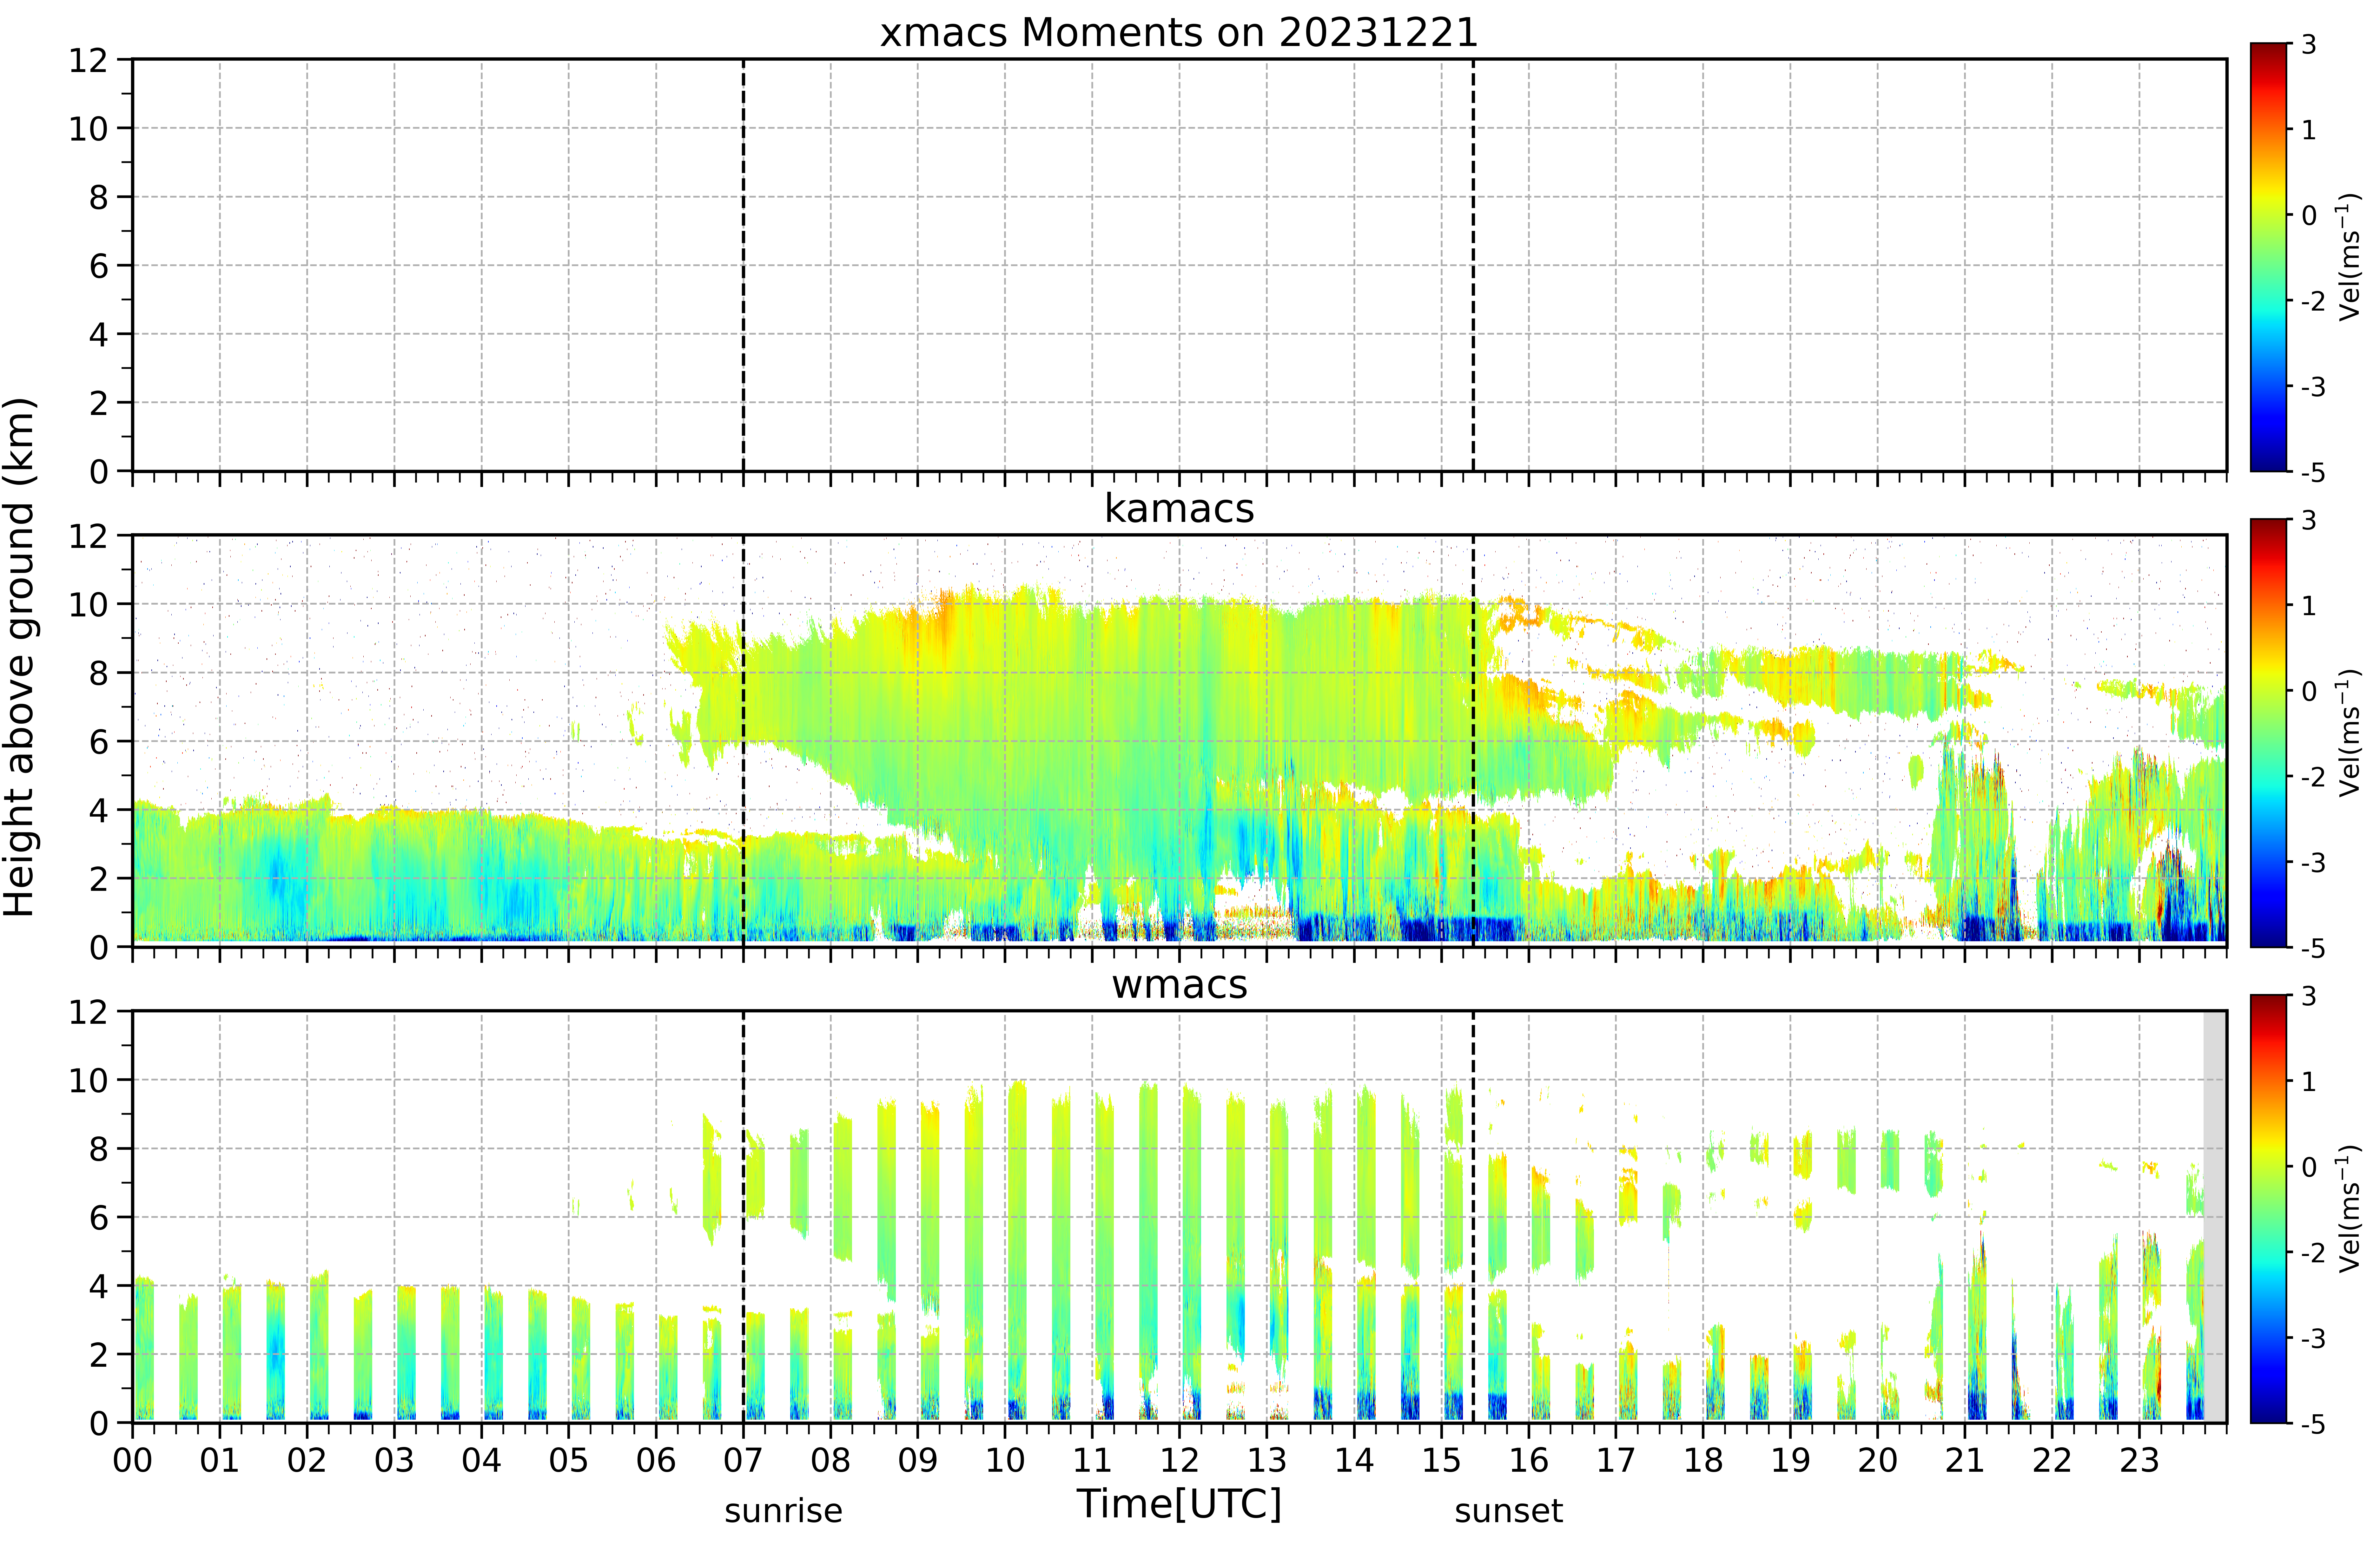This screenshot has width=2380, height=1545.
Task: Click the sunset label below the time axis
Action: point(1508,1511)
